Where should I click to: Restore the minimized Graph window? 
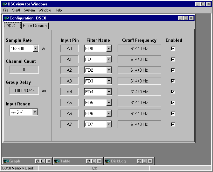point(38,161)
